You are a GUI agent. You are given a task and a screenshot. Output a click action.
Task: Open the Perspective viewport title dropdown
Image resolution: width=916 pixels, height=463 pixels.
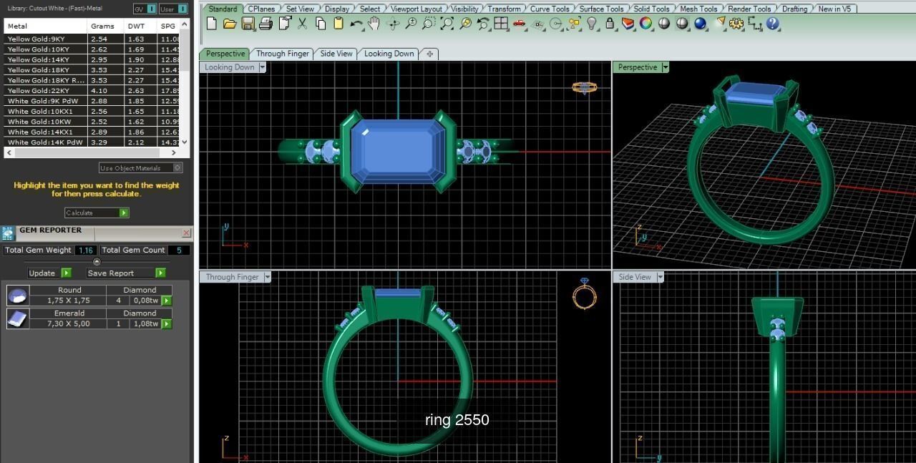(x=666, y=67)
